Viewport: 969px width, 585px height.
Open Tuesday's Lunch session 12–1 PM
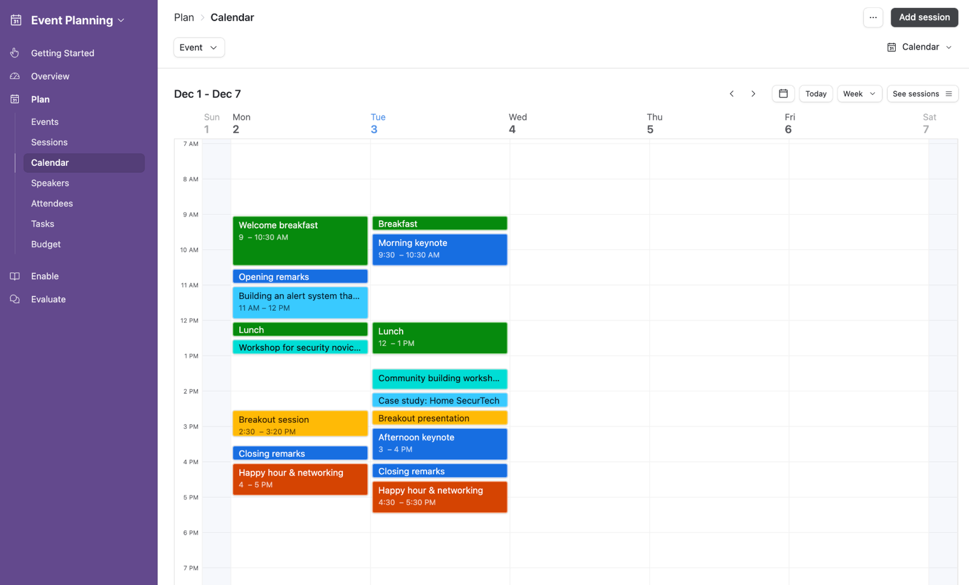point(440,338)
